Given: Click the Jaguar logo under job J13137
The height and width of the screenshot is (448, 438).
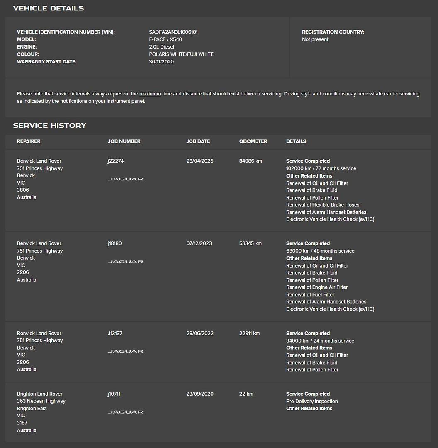Looking at the screenshot, I should 125,351.
